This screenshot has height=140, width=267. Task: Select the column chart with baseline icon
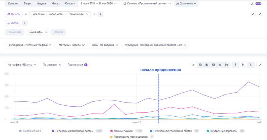click(x=207, y=65)
